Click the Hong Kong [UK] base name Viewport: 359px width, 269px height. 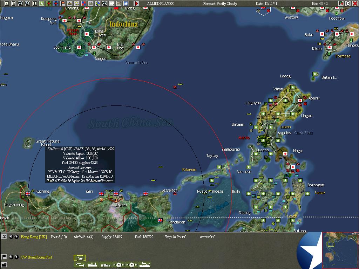(x=34, y=237)
